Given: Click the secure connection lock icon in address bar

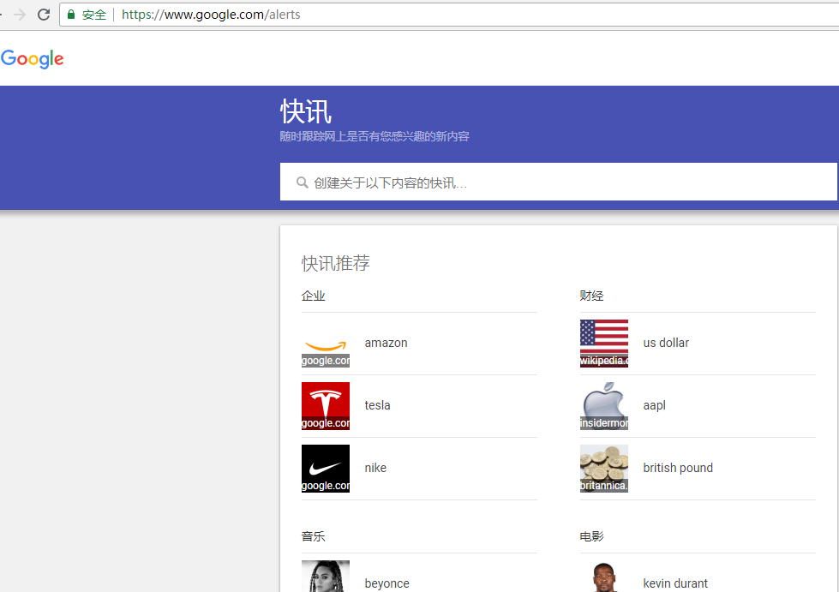Looking at the screenshot, I should (x=69, y=14).
